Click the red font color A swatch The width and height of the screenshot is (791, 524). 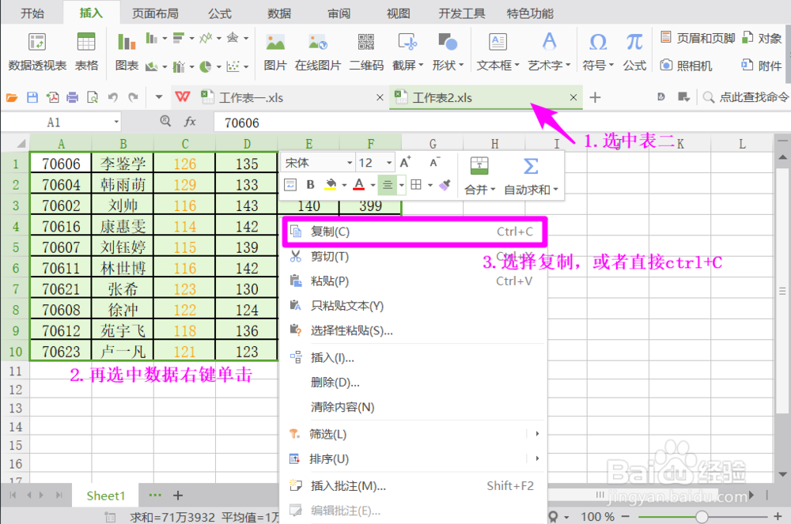coord(358,185)
